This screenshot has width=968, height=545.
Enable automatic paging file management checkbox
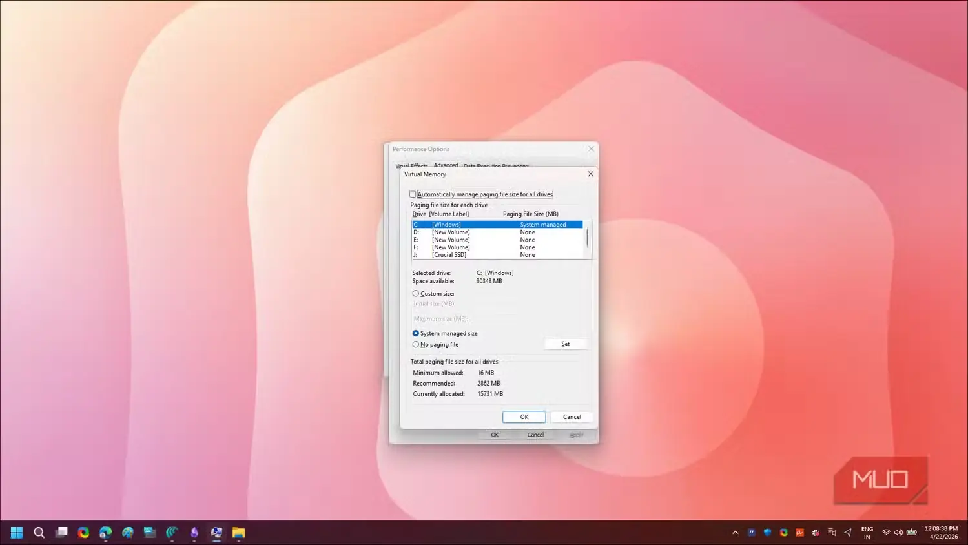(x=413, y=194)
